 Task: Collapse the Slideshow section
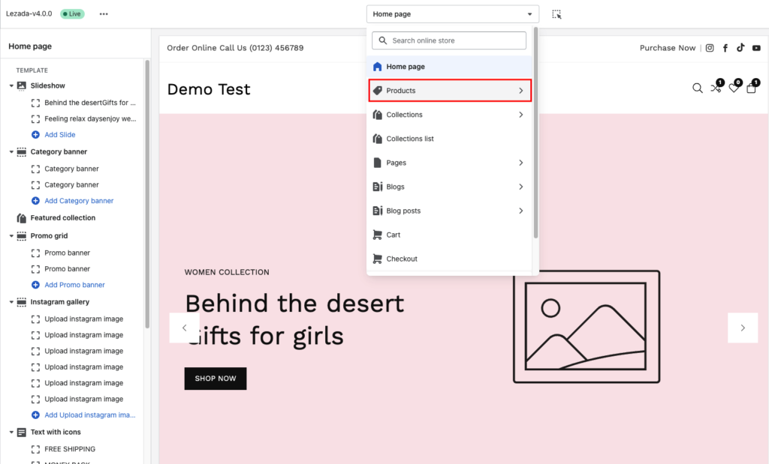click(x=11, y=85)
